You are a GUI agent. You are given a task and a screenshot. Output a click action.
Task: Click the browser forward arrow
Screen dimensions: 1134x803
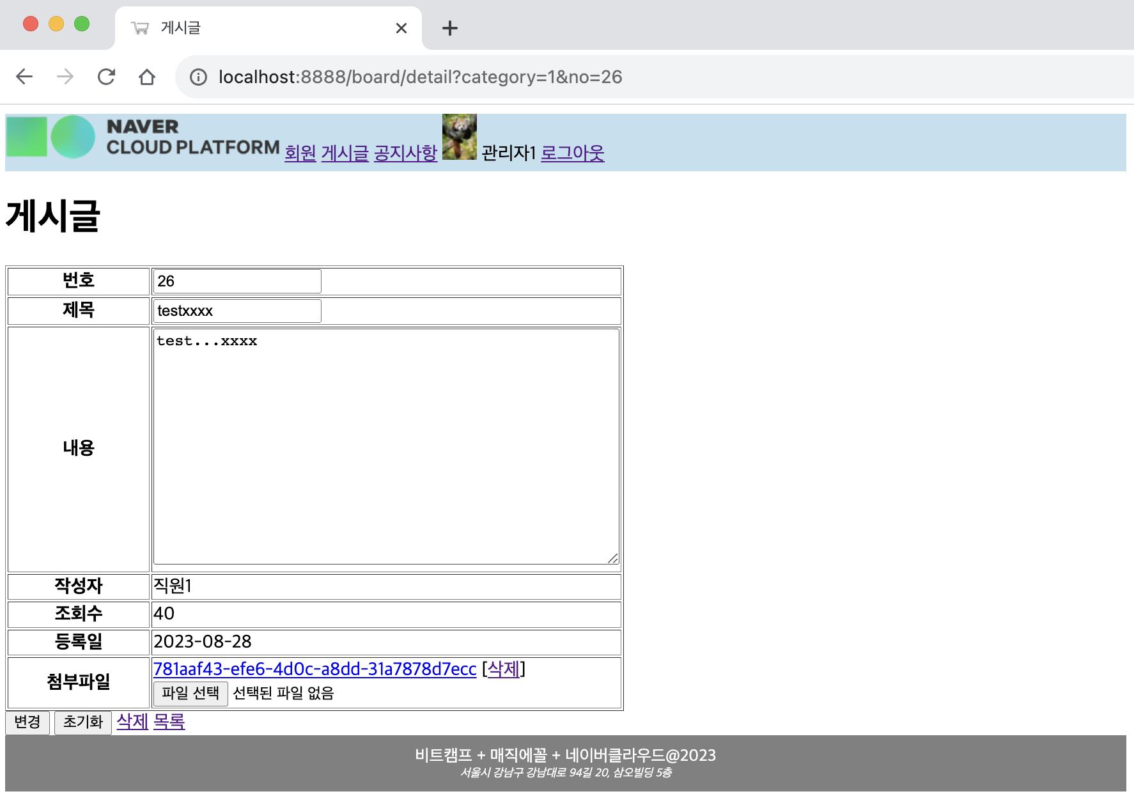65,77
